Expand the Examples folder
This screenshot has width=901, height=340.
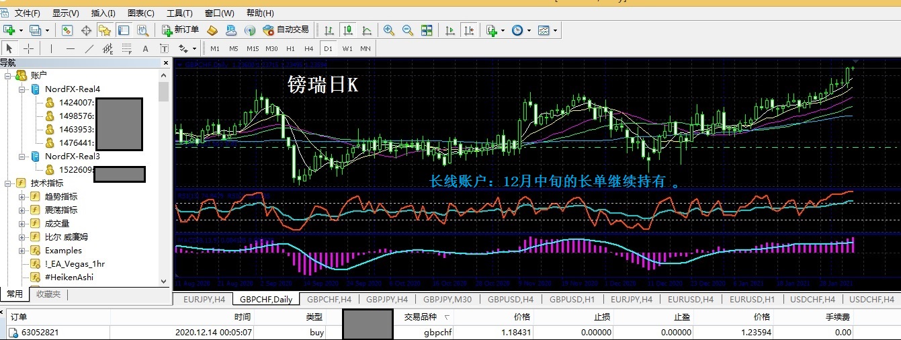22,250
